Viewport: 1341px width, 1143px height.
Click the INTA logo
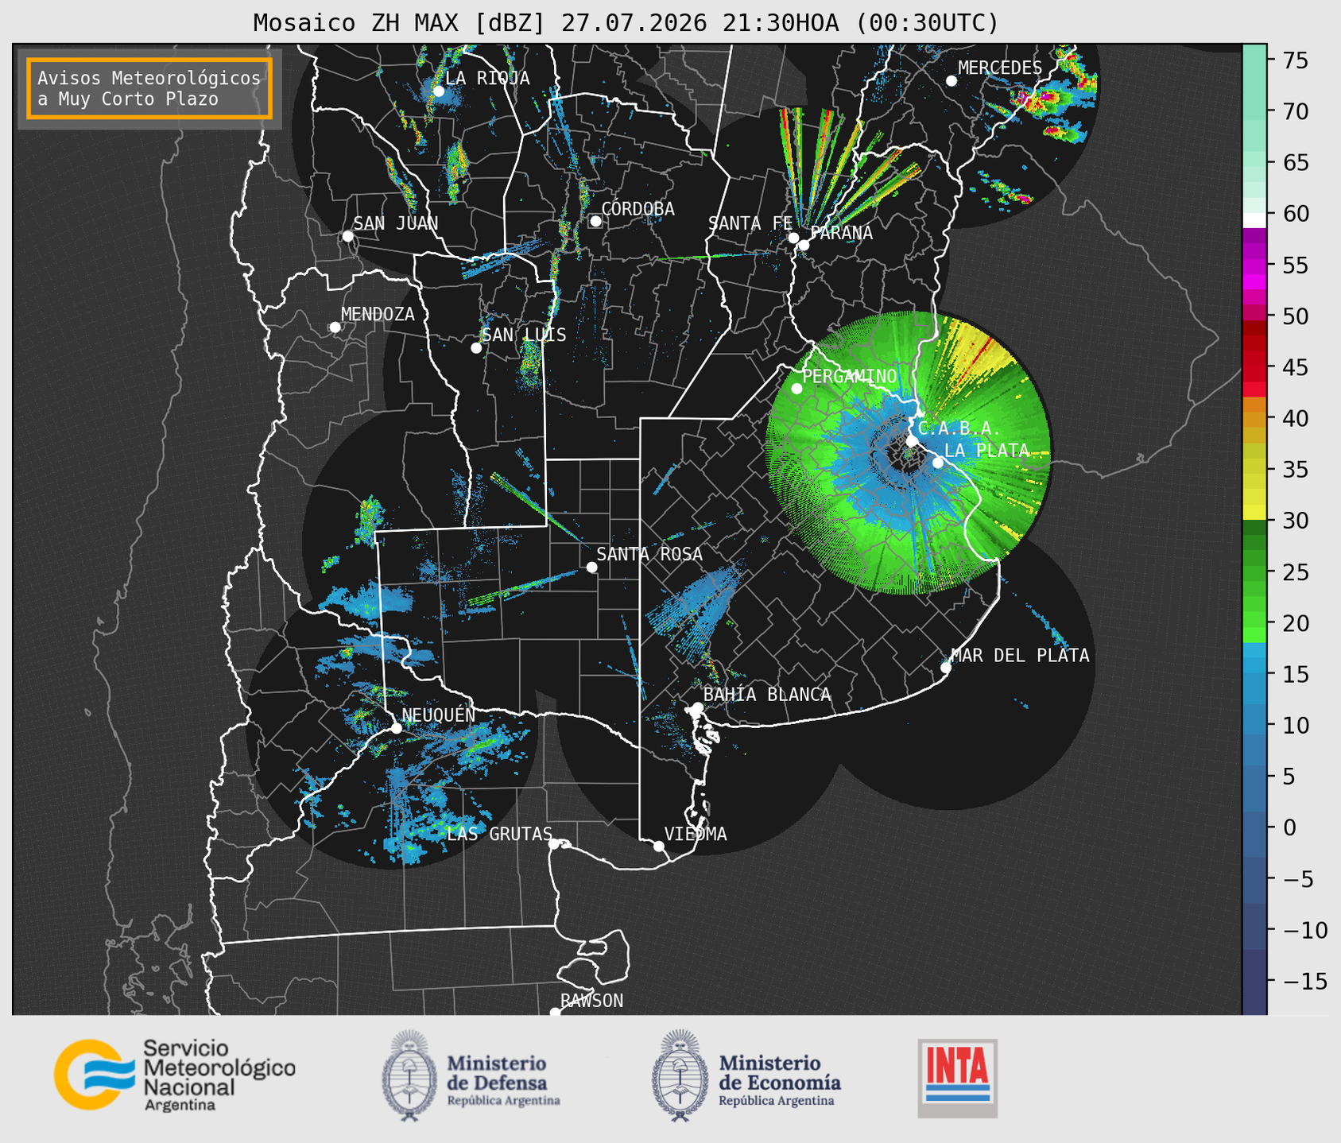point(957,1078)
